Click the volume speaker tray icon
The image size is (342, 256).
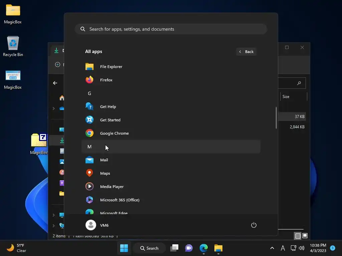[x=302, y=248]
